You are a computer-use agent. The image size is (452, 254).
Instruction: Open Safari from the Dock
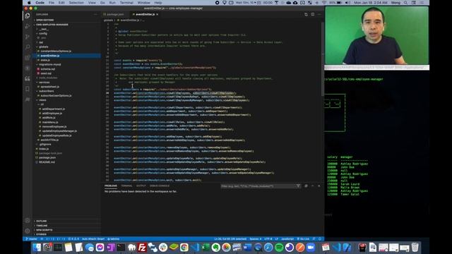(x=268, y=248)
